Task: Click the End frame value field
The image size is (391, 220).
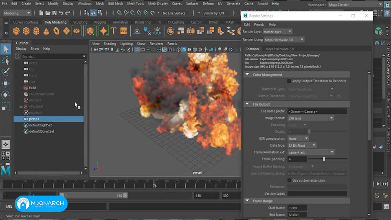Action: point(297,215)
